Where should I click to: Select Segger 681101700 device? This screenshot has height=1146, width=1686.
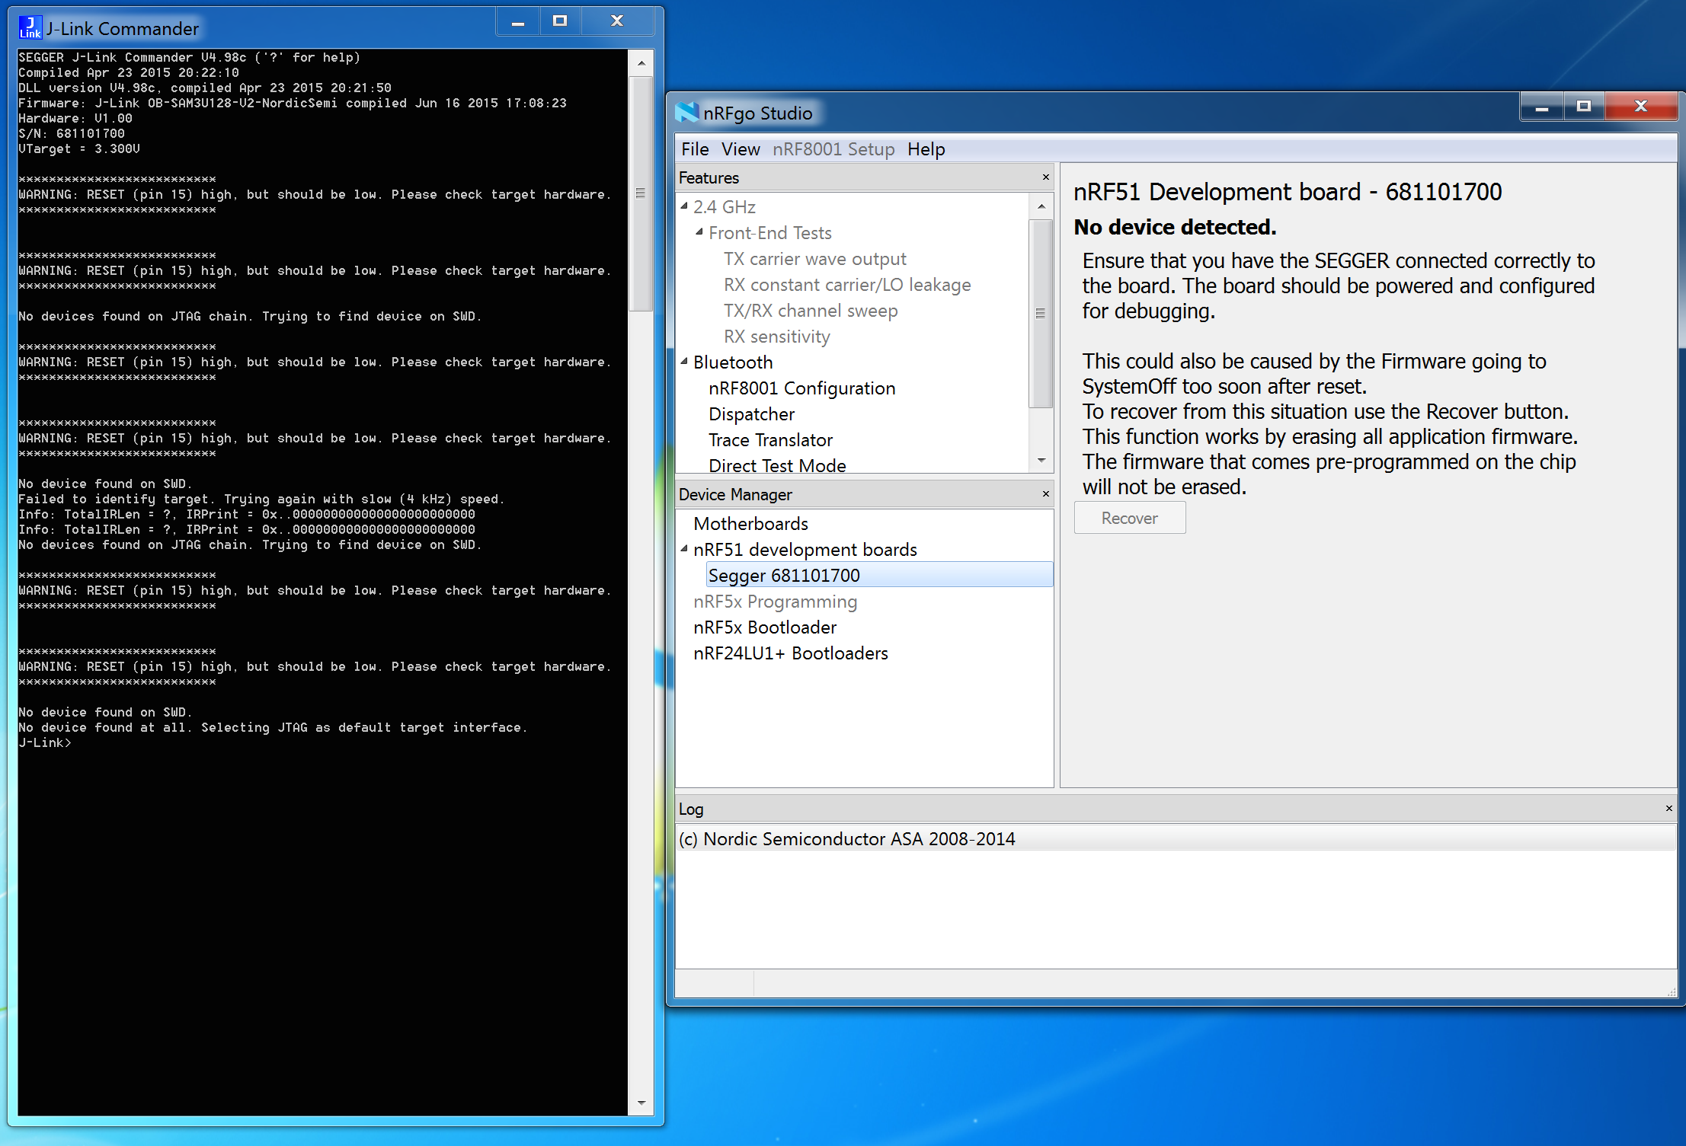(880, 576)
